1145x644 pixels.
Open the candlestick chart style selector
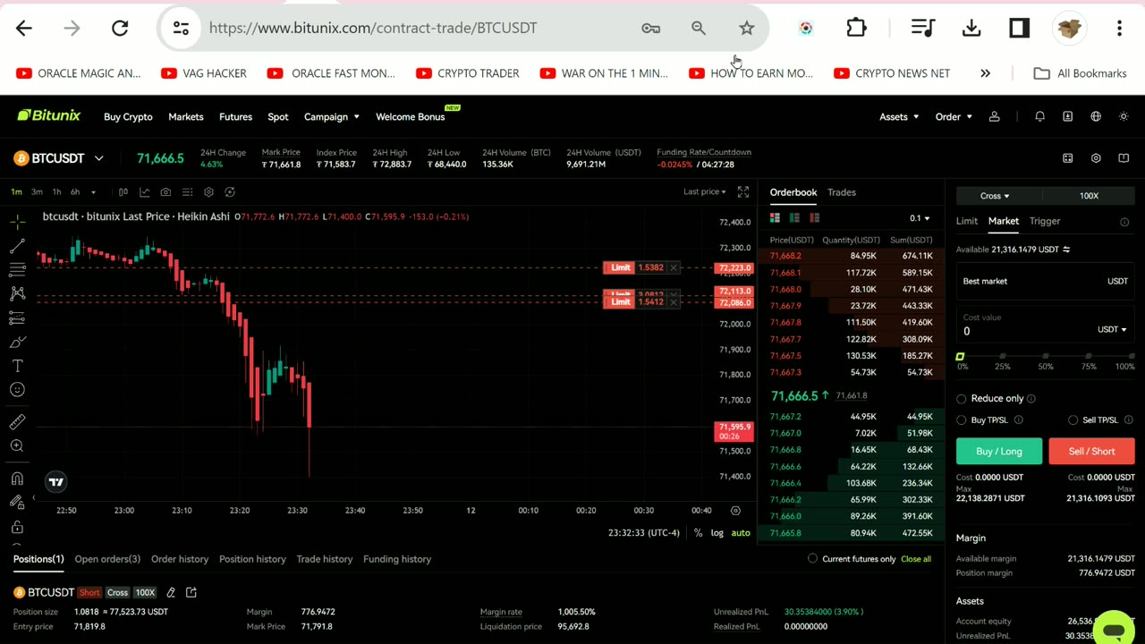tap(123, 191)
